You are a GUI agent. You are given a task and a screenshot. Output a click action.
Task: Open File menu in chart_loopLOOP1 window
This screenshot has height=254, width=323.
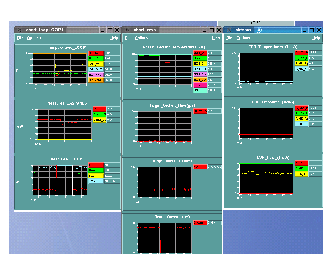click(x=20, y=38)
